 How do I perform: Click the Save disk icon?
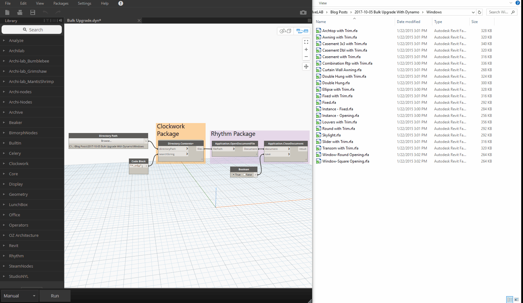[33, 12]
